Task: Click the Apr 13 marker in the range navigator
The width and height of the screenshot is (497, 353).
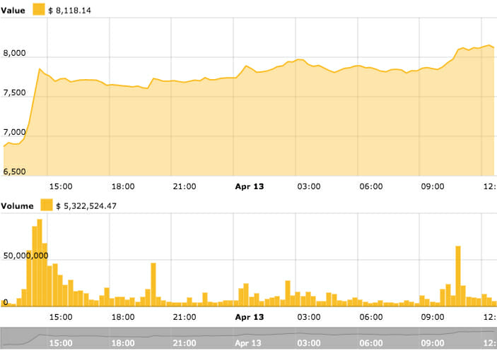Action: click(x=248, y=343)
